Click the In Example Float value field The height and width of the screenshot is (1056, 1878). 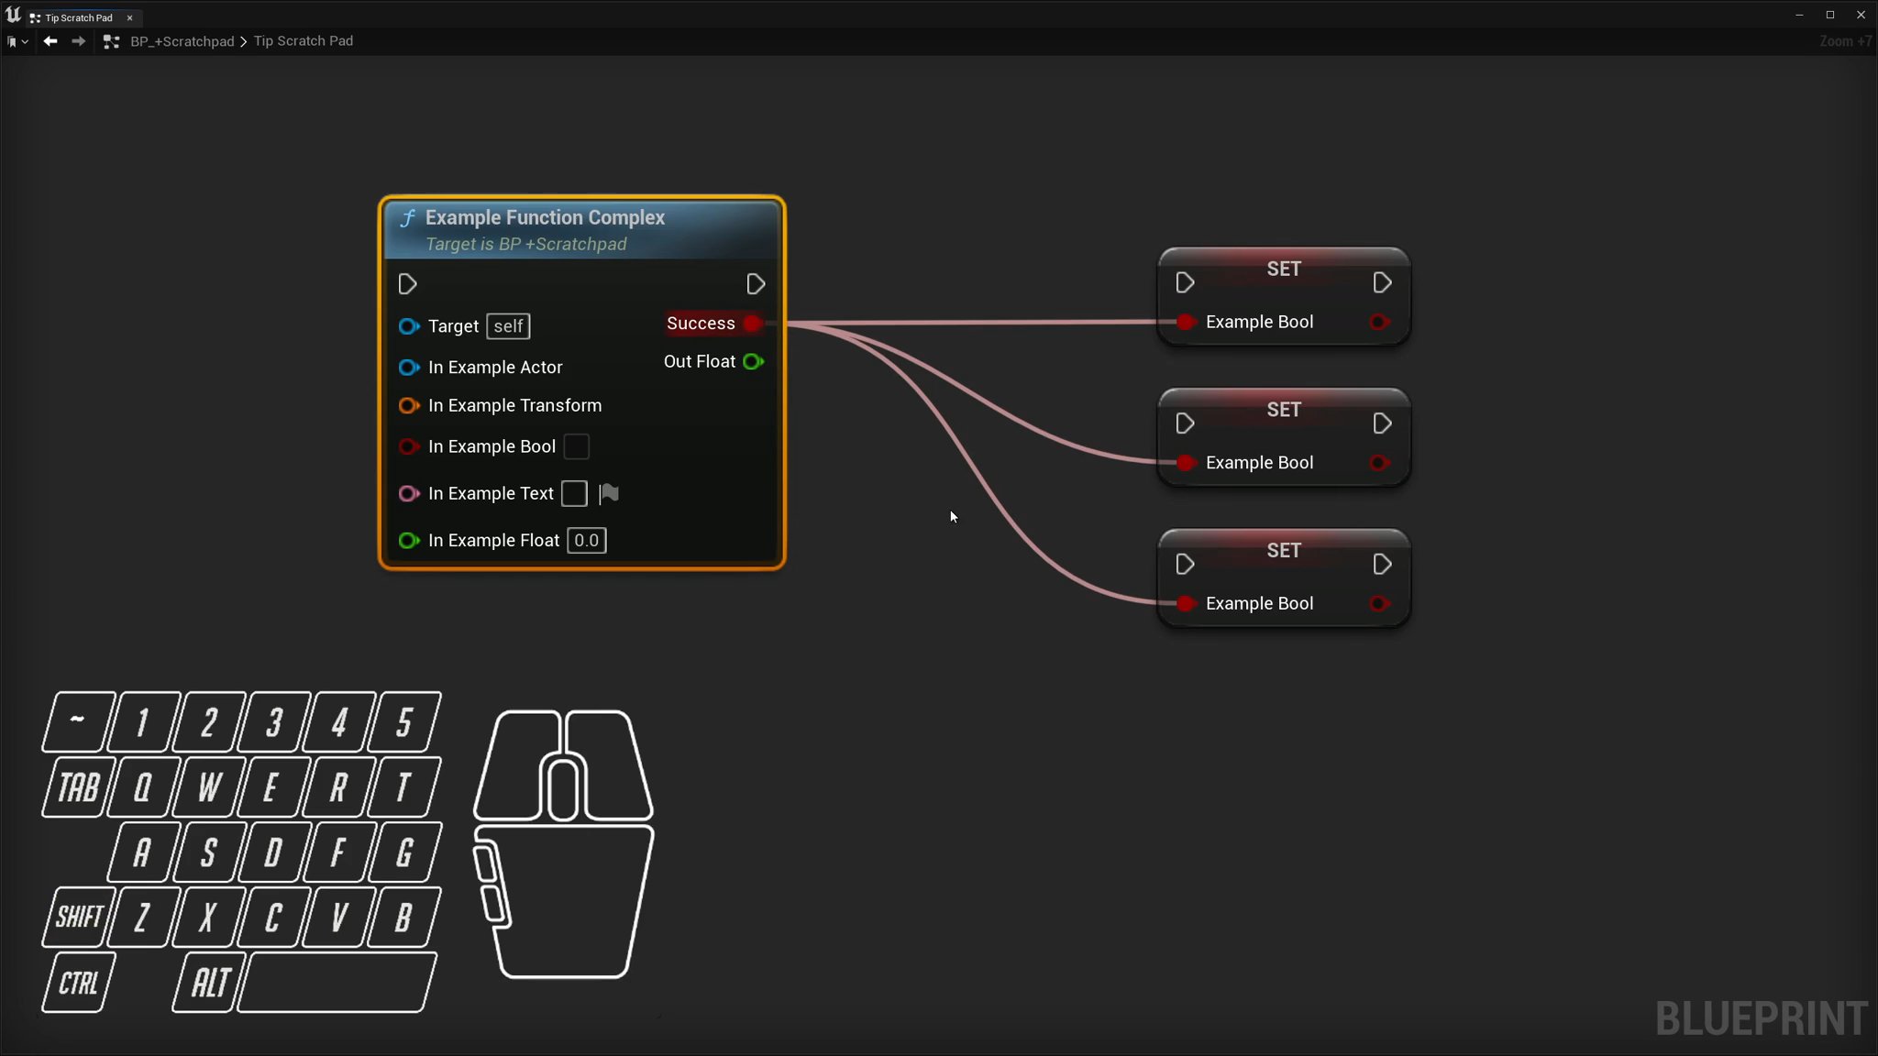(x=586, y=540)
